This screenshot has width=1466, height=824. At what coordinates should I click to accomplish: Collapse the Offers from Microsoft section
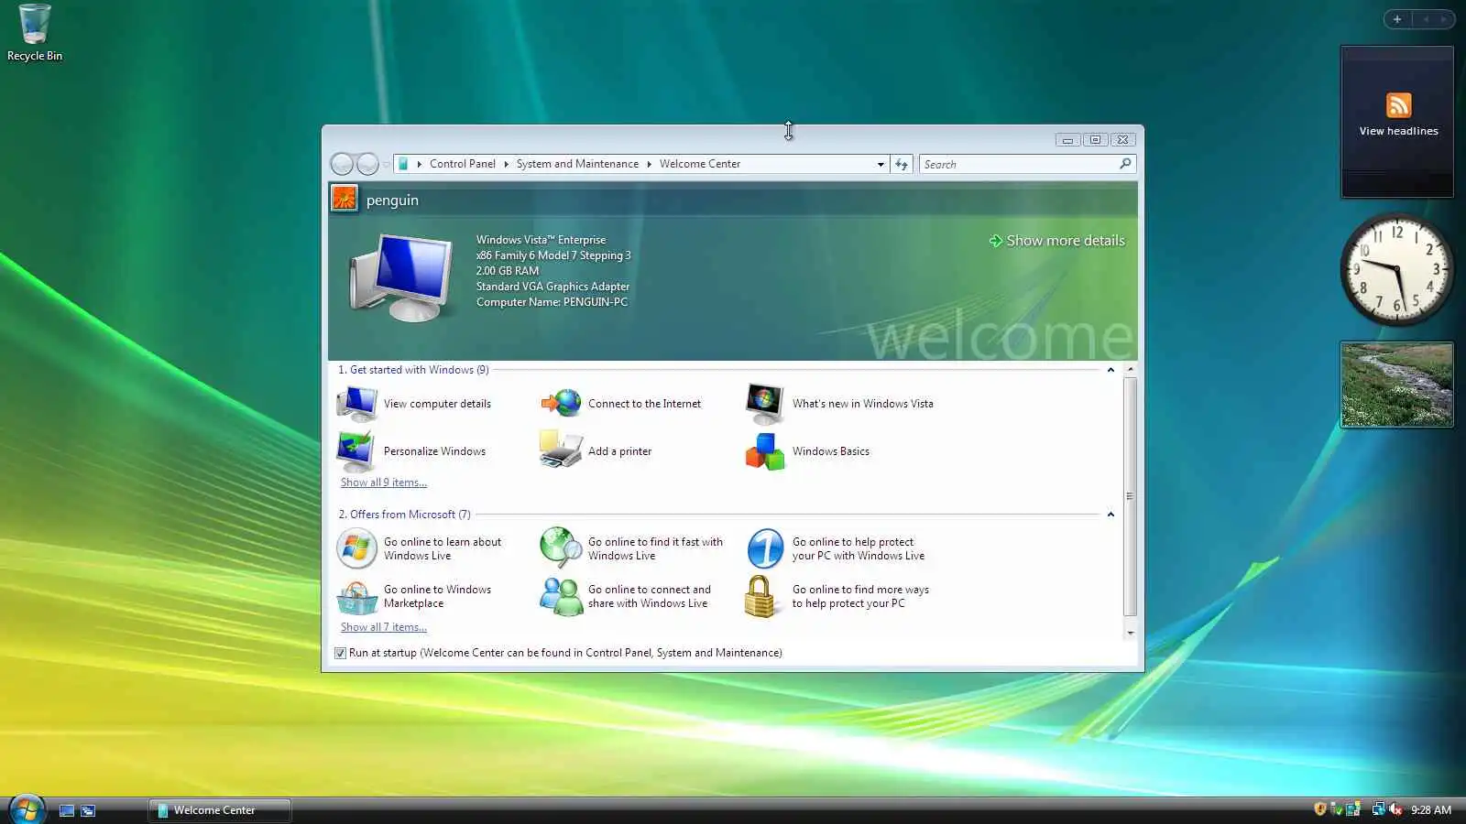[x=1110, y=515]
